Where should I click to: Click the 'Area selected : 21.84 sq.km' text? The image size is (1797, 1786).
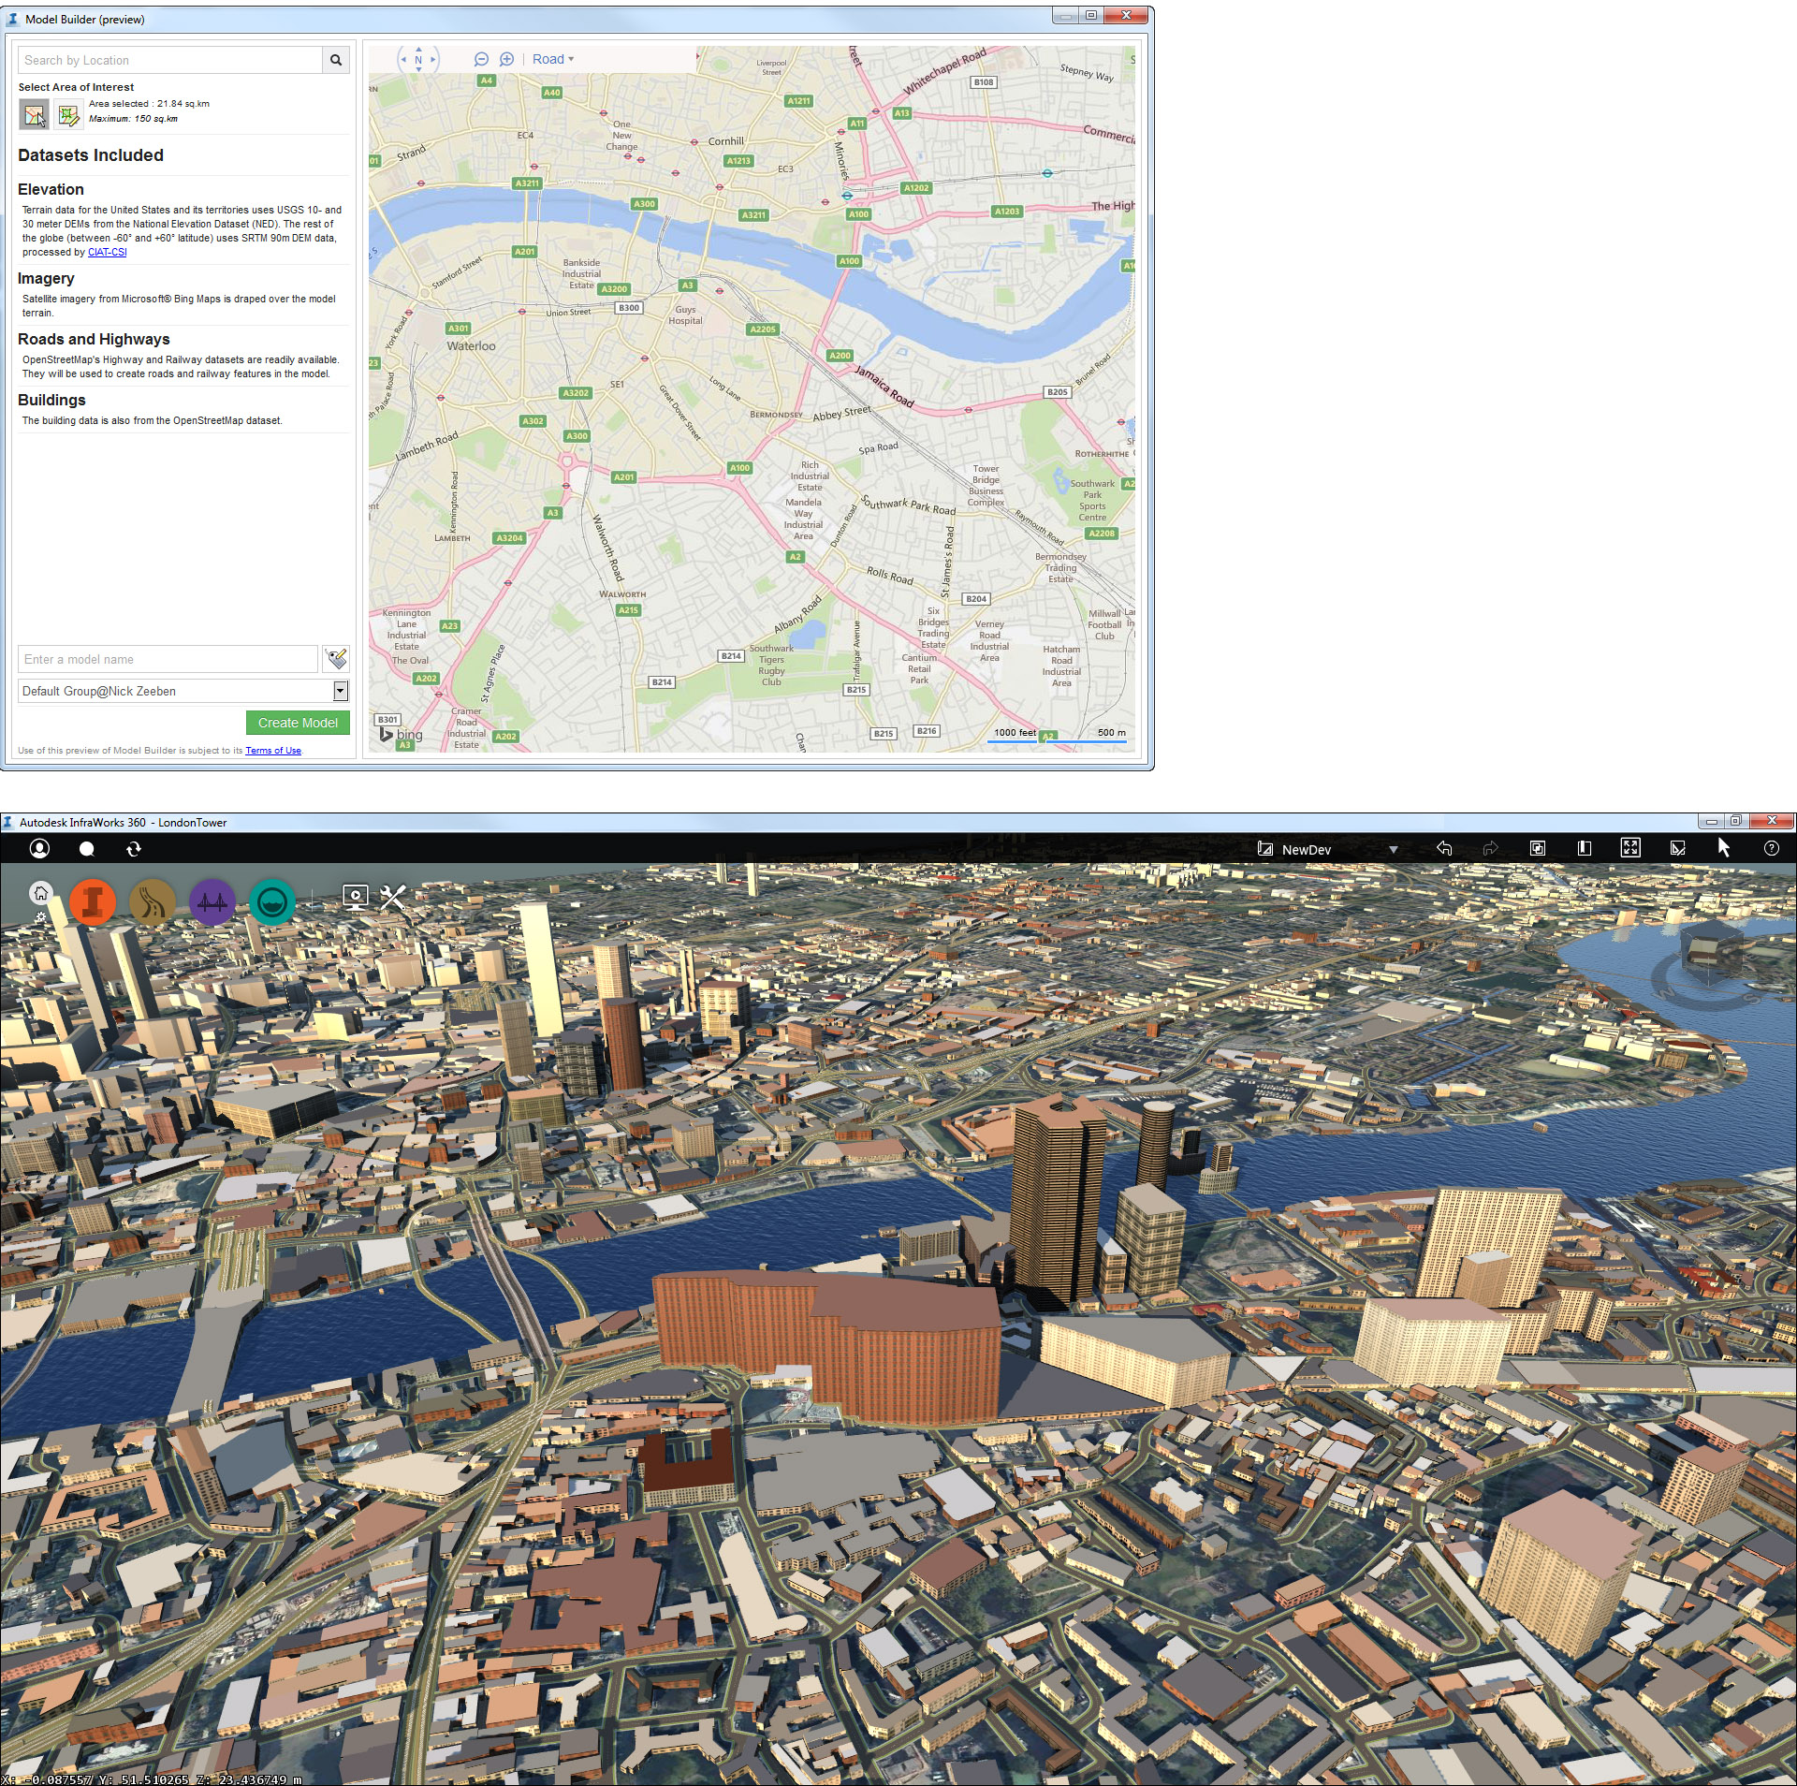pos(149,104)
